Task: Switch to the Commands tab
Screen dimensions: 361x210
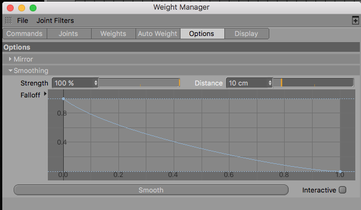Action: click(x=24, y=34)
